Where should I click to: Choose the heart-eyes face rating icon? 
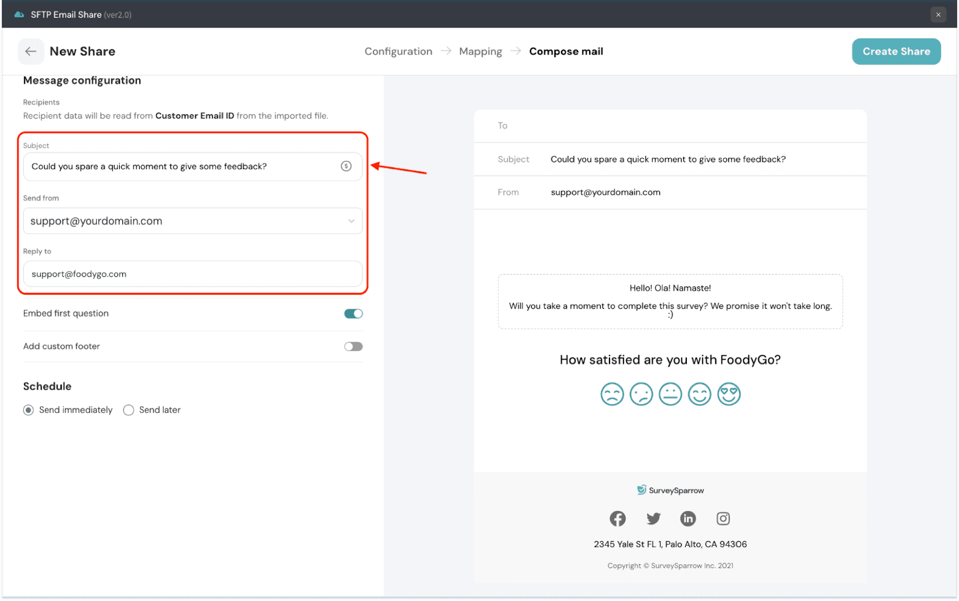pos(729,394)
